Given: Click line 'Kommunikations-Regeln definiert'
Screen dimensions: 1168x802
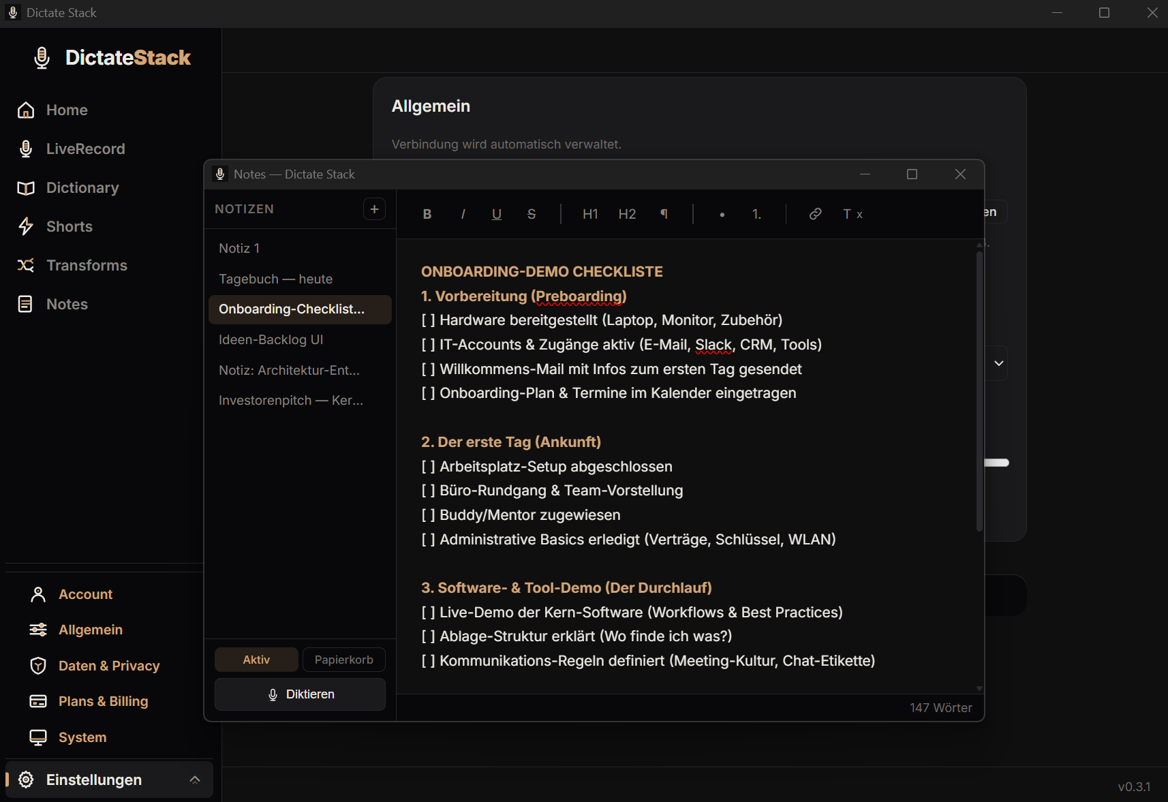Looking at the screenshot, I should (648, 661).
